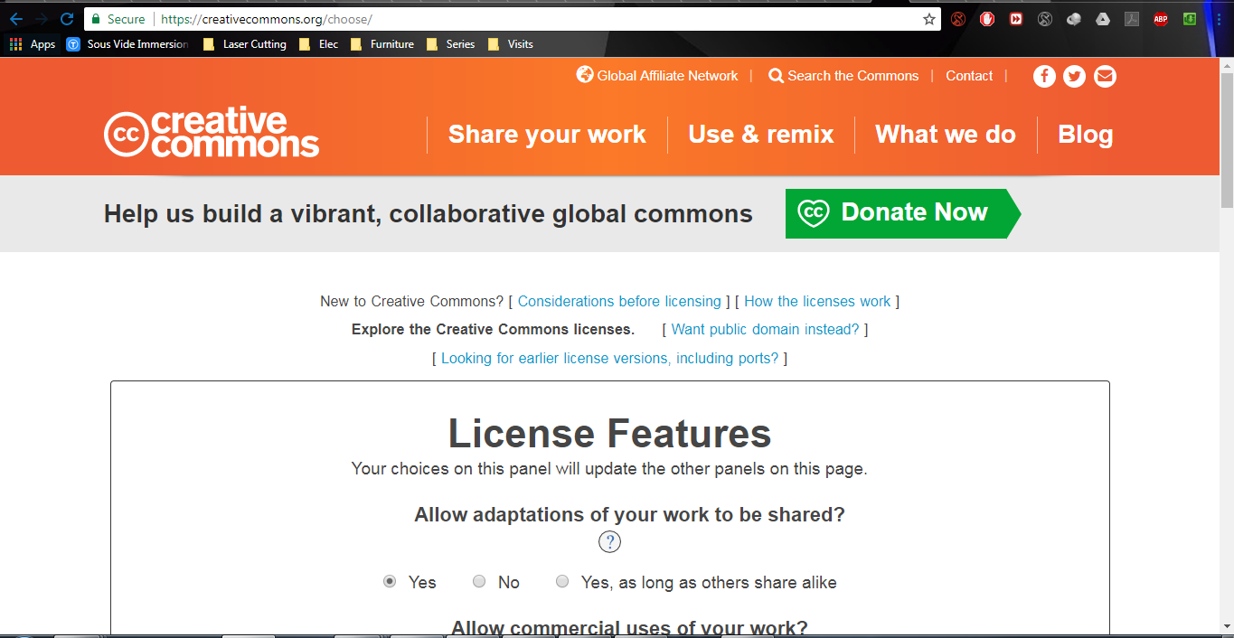Open the Visits bookmarks folder

(x=510, y=44)
